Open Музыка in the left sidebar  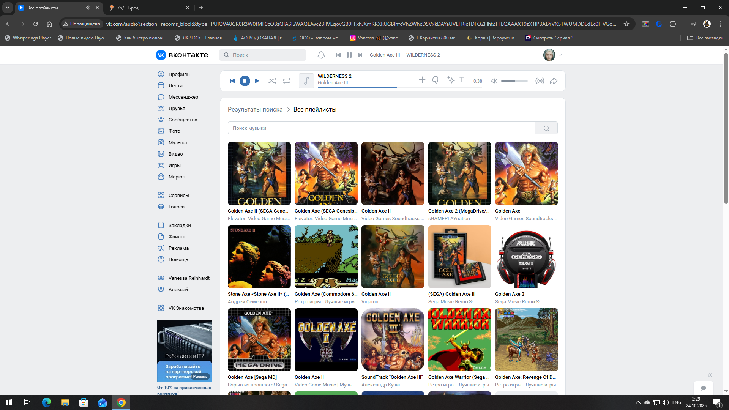click(177, 142)
